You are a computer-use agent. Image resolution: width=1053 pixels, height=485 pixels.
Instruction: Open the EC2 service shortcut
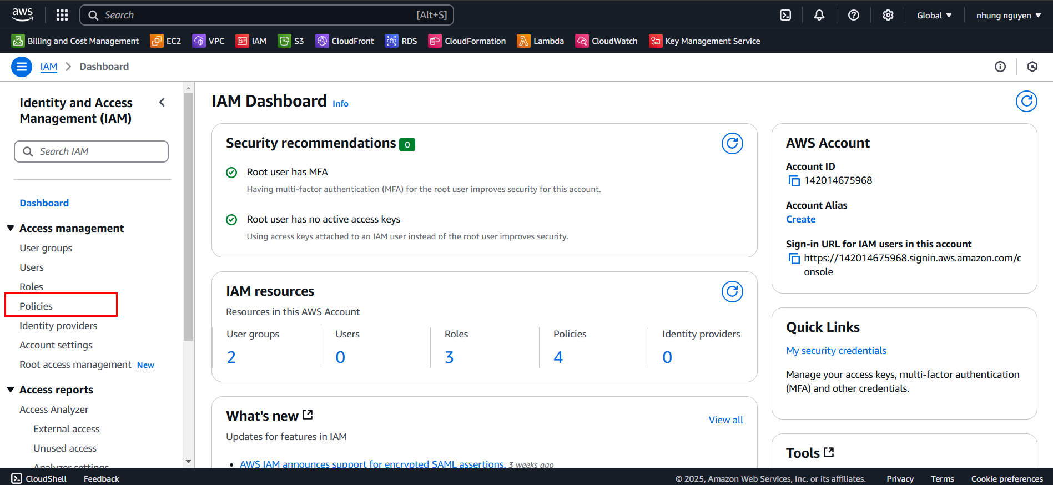click(x=165, y=41)
